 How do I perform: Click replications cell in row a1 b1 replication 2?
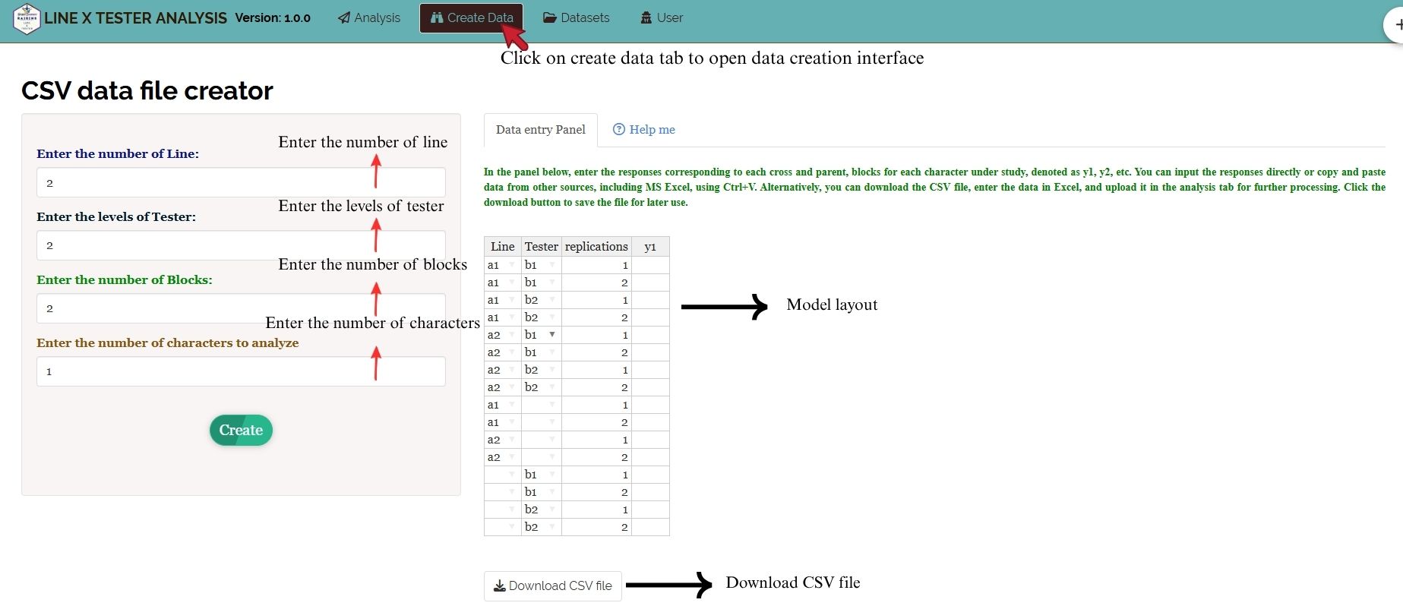pyautogui.click(x=596, y=282)
